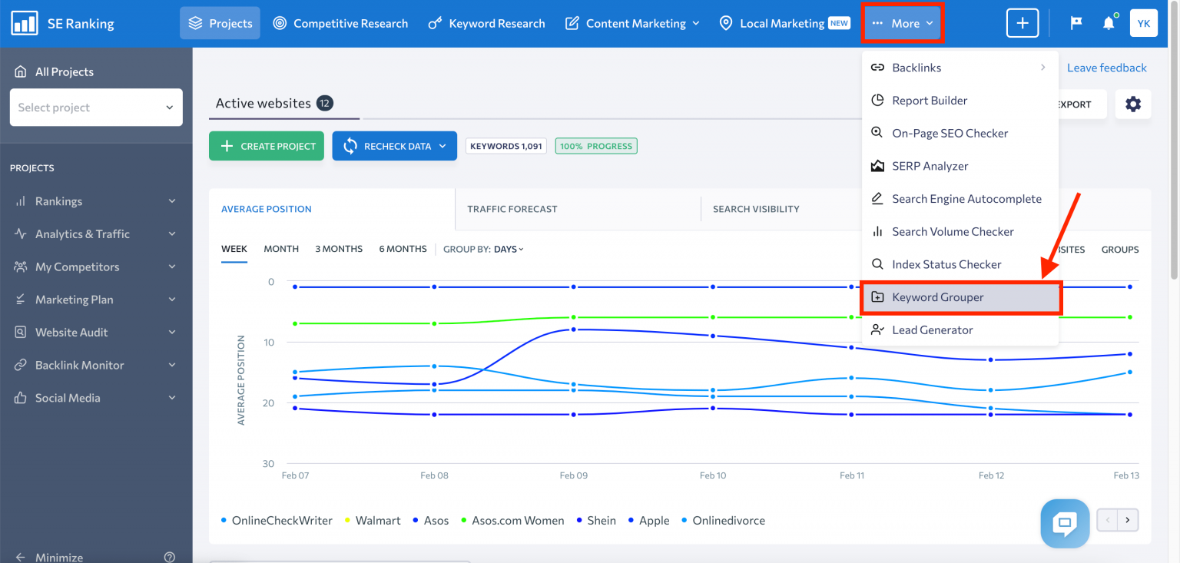Click the plus icon to add a new project
Screen dimensions: 1180x563
(x=1023, y=22)
